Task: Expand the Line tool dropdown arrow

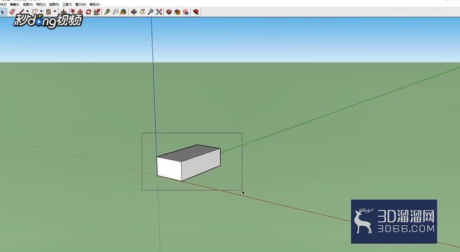Action: coord(27,11)
